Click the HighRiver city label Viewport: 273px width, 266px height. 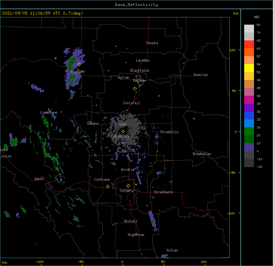click(x=136, y=235)
